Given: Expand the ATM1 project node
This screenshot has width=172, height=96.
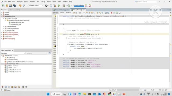Looking at the screenshot, I should tap(1, 13).
